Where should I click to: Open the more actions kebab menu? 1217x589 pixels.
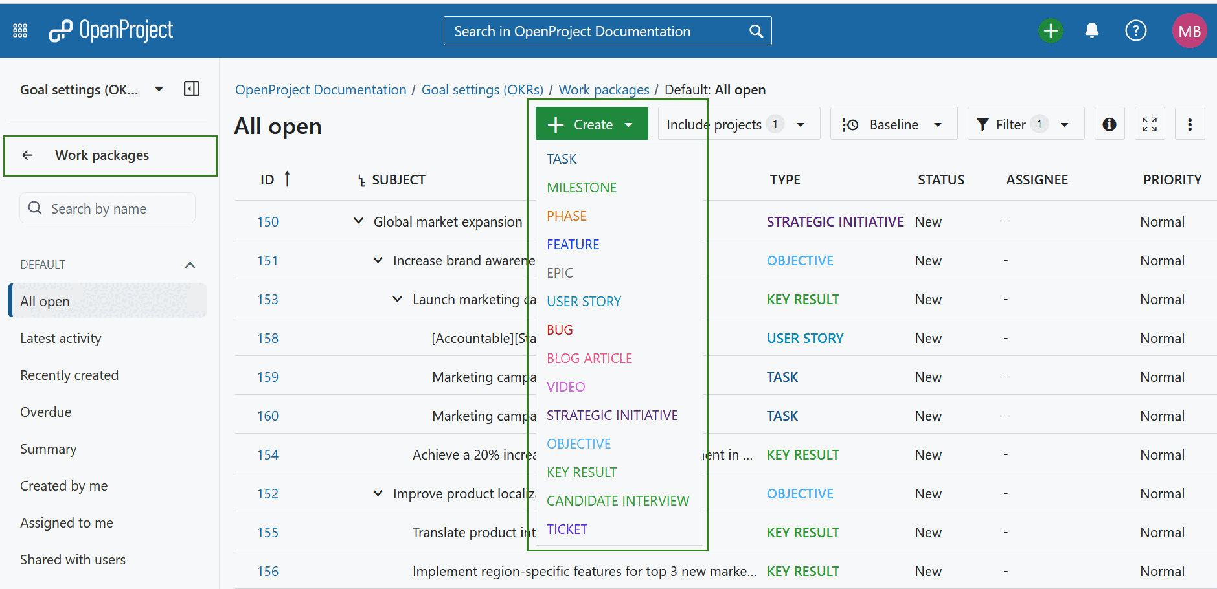pyautogui.click(x=1190, y=124)
